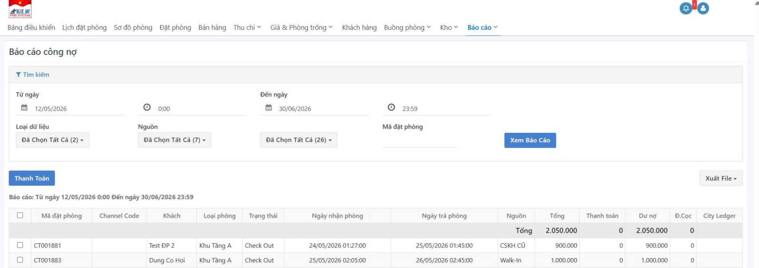
Task: Click the total amount 2.050.000 under Tổng
Action: [561, 231]
